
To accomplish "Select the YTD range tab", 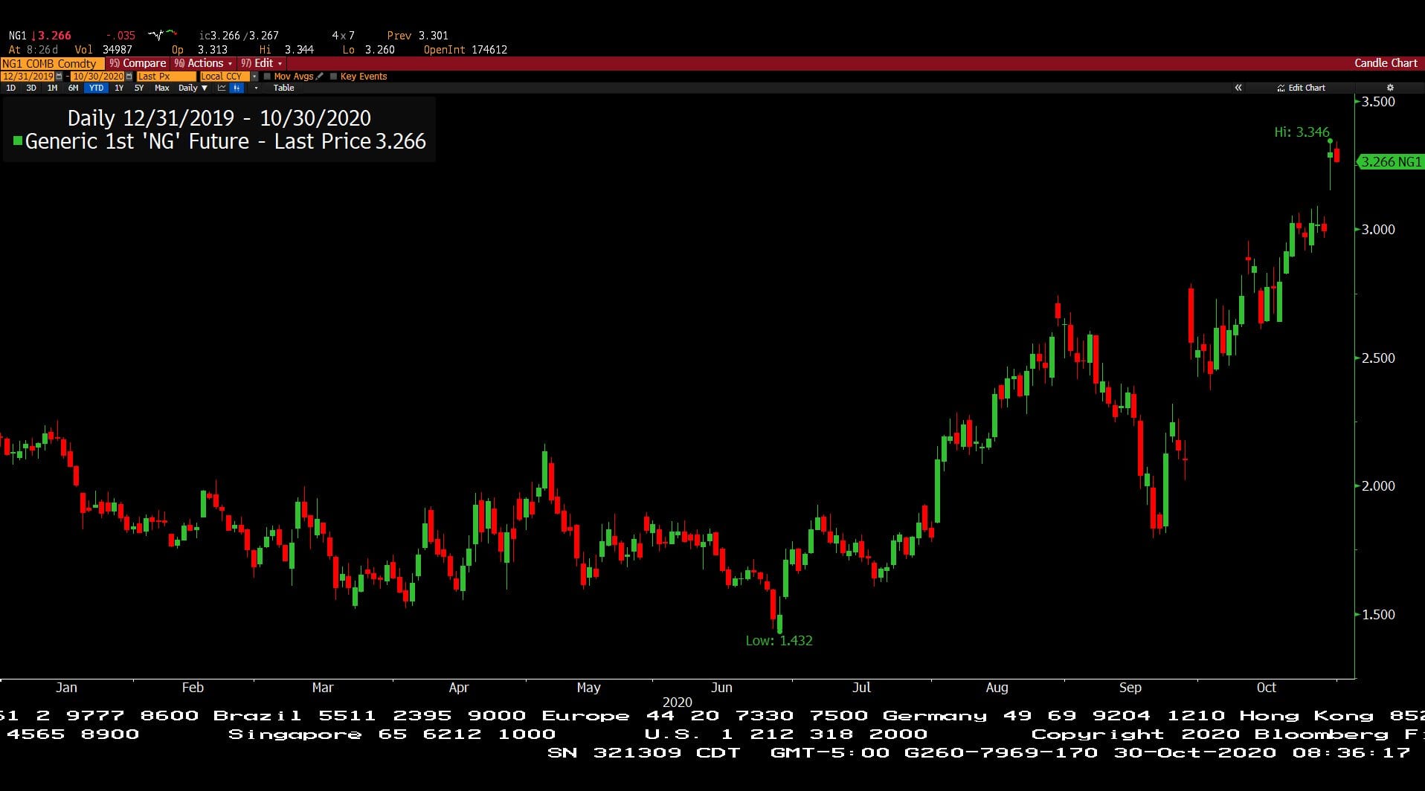I will pyautogui.click(x=96, y=88).
